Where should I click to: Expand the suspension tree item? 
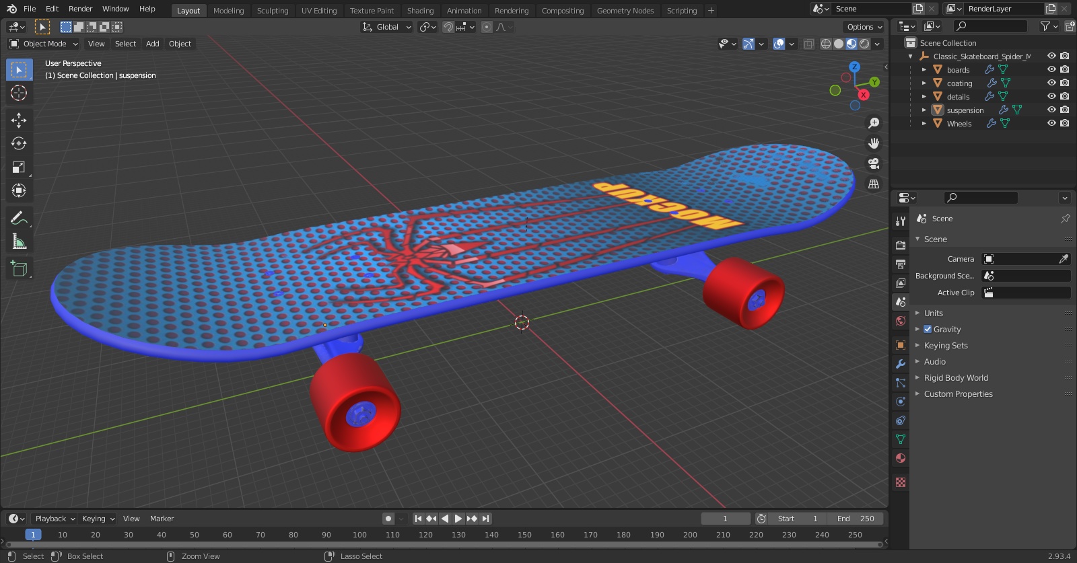tap(924, 110)
